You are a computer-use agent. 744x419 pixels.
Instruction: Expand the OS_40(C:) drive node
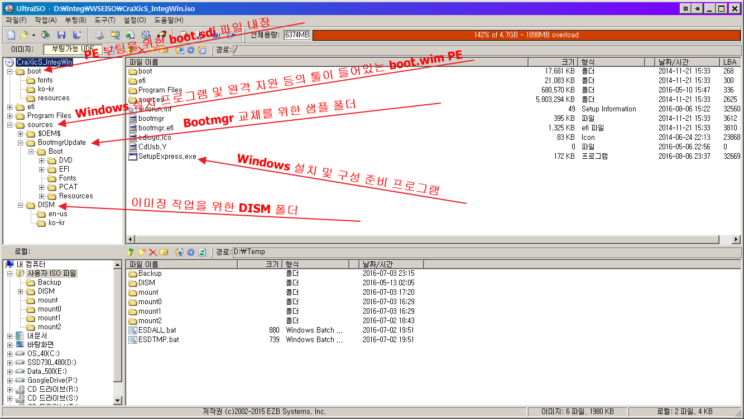(10, 354)
